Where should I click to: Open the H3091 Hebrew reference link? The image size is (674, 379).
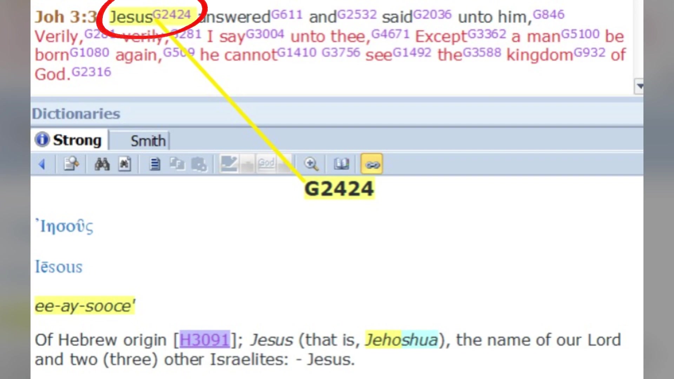[205, 340]
